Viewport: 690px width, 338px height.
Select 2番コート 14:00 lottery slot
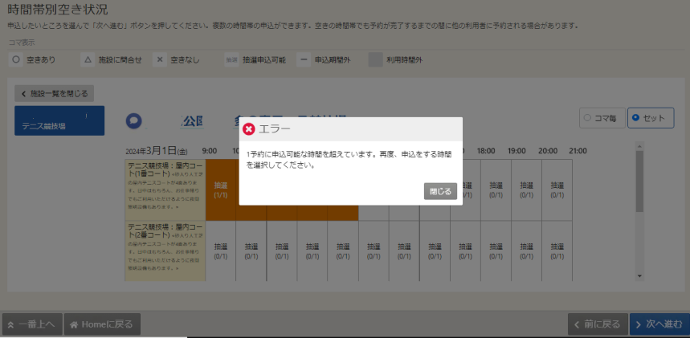pos(374,250)
